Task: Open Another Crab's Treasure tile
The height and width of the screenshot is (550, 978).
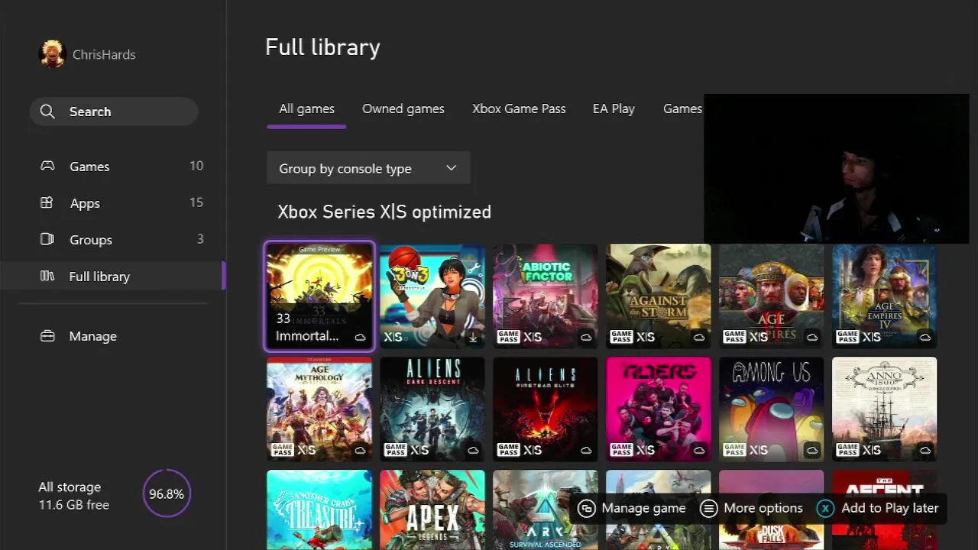Action: [319, 510]
